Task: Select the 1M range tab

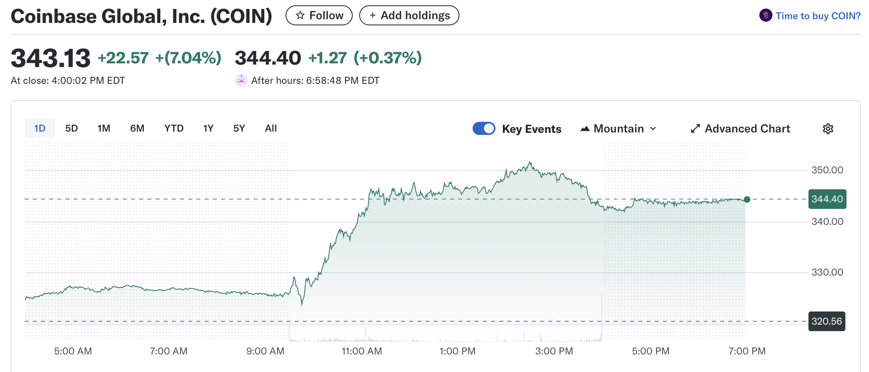Action: [x=104, y=128]
